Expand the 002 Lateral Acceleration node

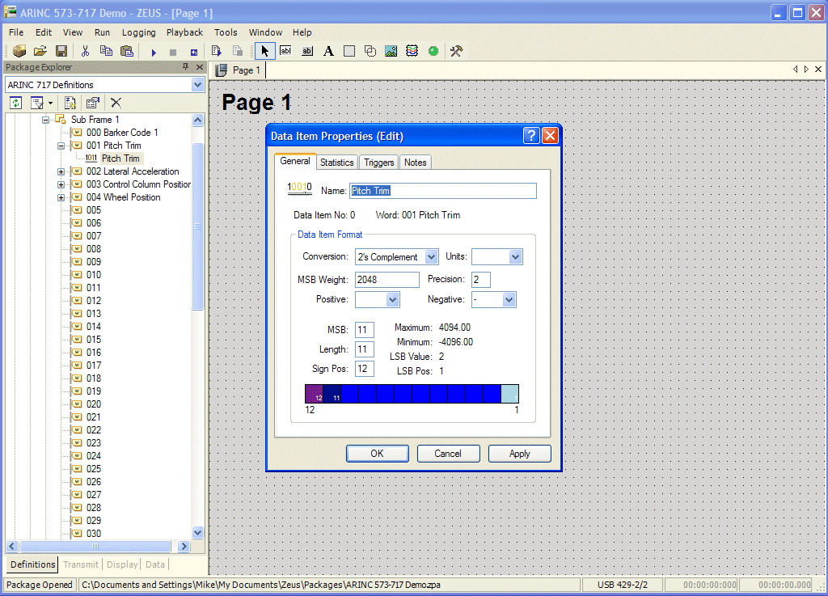tap(61, 171)
